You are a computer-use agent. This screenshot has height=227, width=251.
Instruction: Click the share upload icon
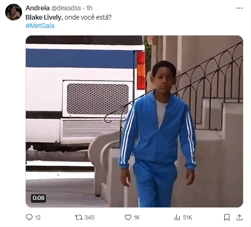(x=239, y=217)
